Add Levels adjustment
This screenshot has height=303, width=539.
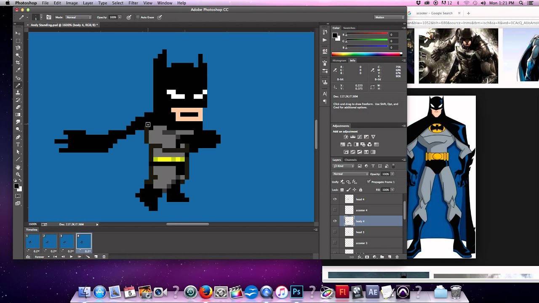click(x=352, y=137)
